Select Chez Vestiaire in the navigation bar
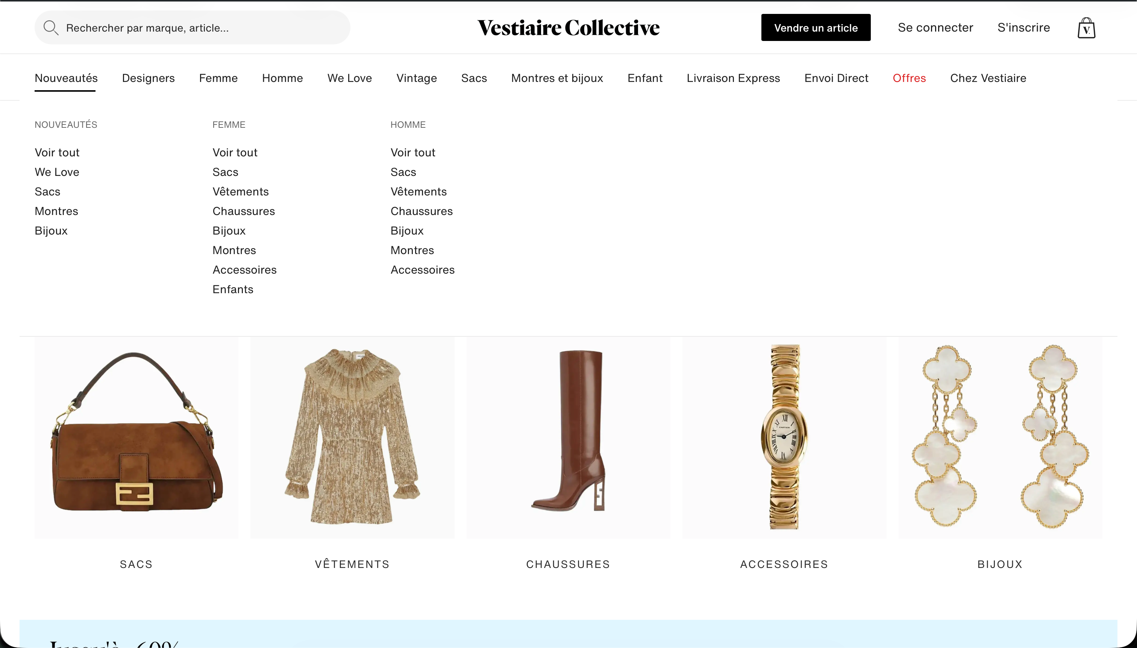The width and height of the screenshot is (1137, 648). tap(988, 78)
